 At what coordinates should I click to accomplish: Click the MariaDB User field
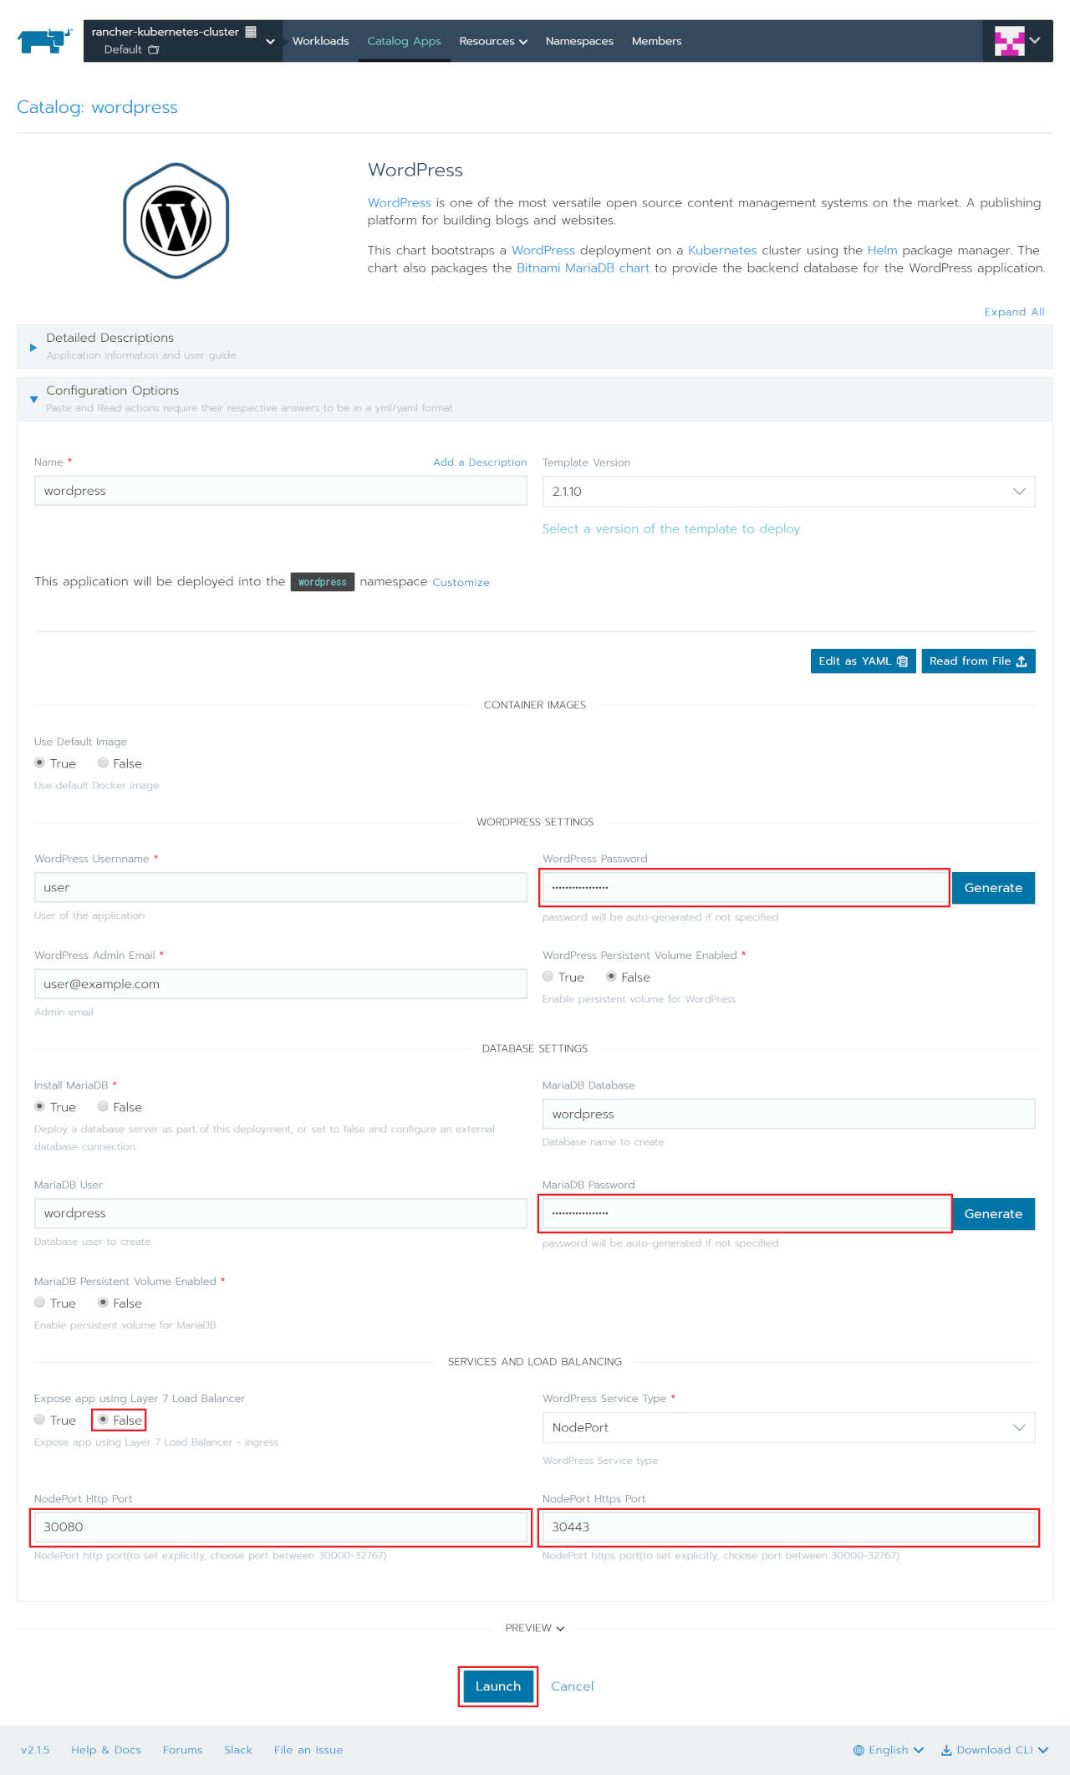pyautogui.click(x=280, y=1213)
